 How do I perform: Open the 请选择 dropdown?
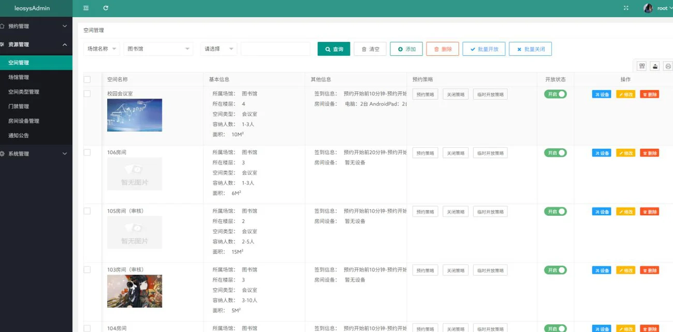tap(218, 49)
